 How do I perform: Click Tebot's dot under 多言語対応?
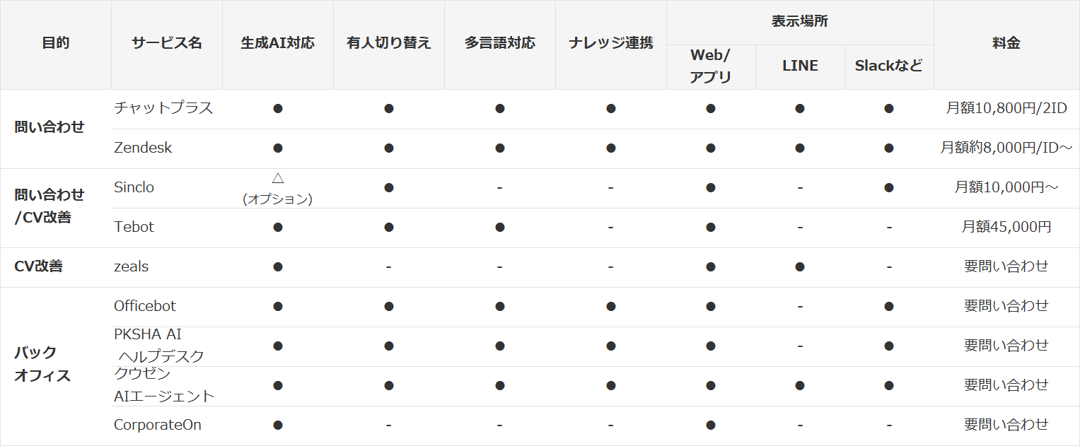(500, 228)
